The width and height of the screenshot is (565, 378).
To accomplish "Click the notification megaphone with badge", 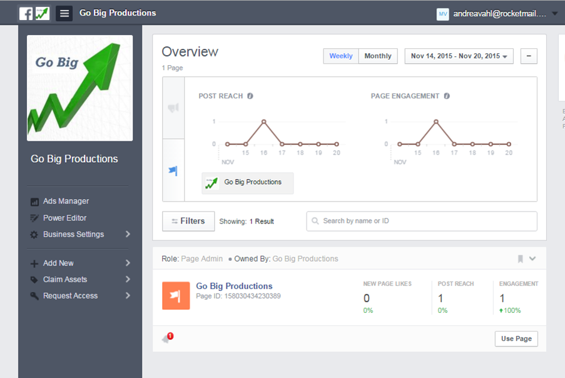I will click(168, 338).
